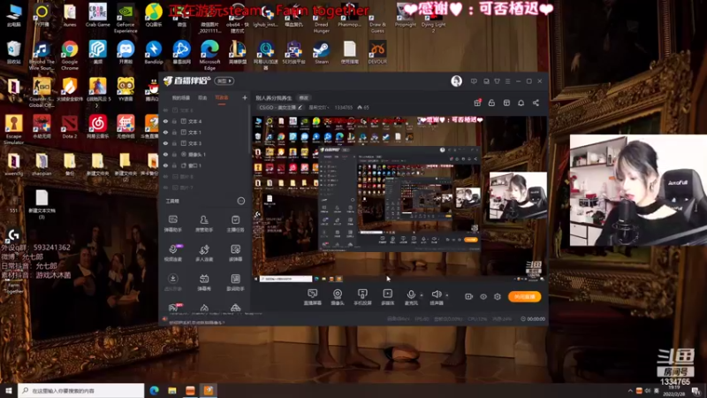The height and width of the screenshot is (398, 707).
Task: Click the taskbar search box
Action: tap(81, 390)
